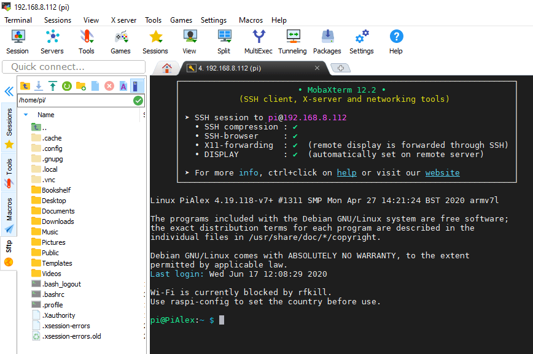This screenshot has height=354, width=533.
Task: Rename selected file with the A icon
Action: pos(123,86)
